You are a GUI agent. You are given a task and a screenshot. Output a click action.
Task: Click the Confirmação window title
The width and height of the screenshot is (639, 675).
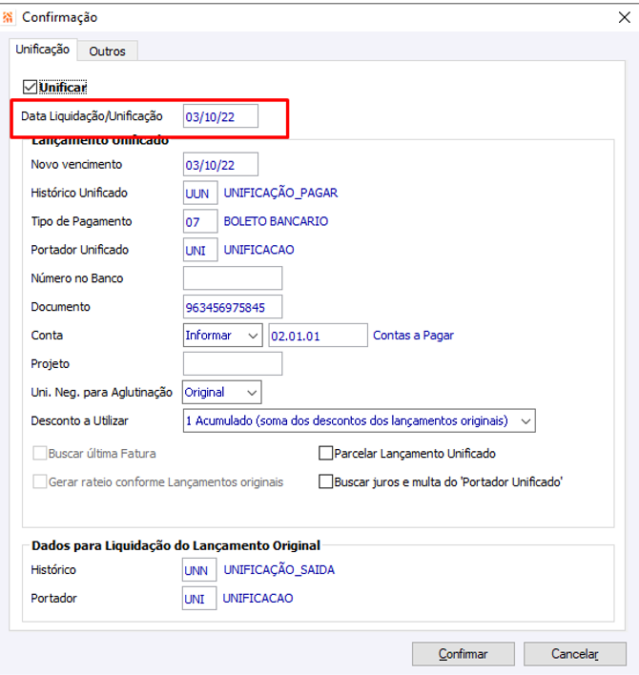tap(60, 18)
